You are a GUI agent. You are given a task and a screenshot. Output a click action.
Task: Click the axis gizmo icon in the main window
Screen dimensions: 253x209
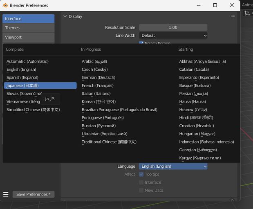pos(247,13)
